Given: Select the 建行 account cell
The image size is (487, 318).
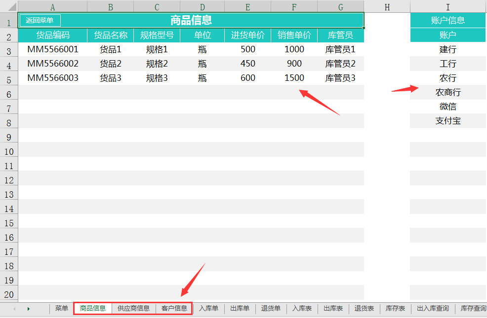Looking at the screenshot, I should tap(448, 49).
